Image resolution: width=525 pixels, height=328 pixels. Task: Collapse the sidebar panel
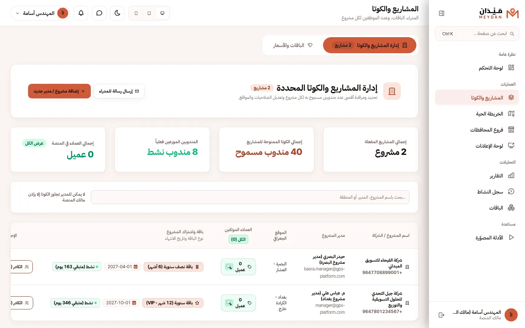[x=442, y=13]
